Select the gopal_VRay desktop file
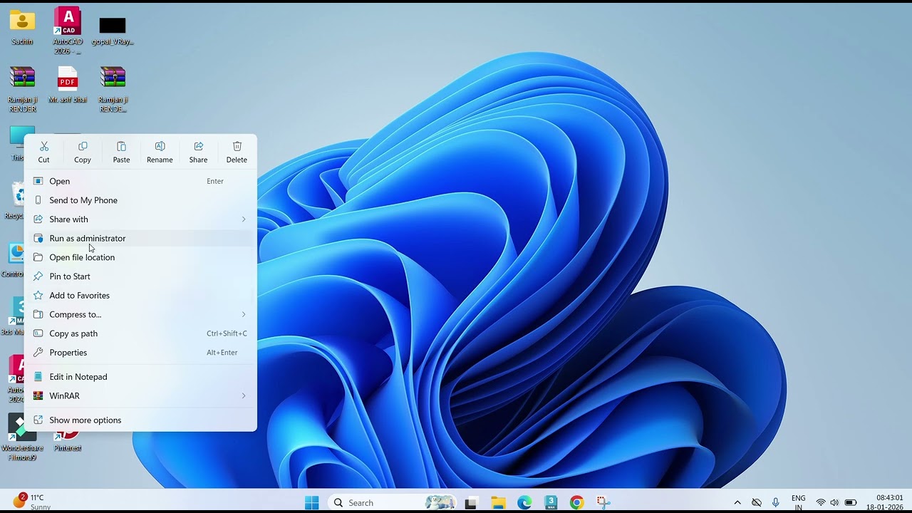 [x=113, y=31]
